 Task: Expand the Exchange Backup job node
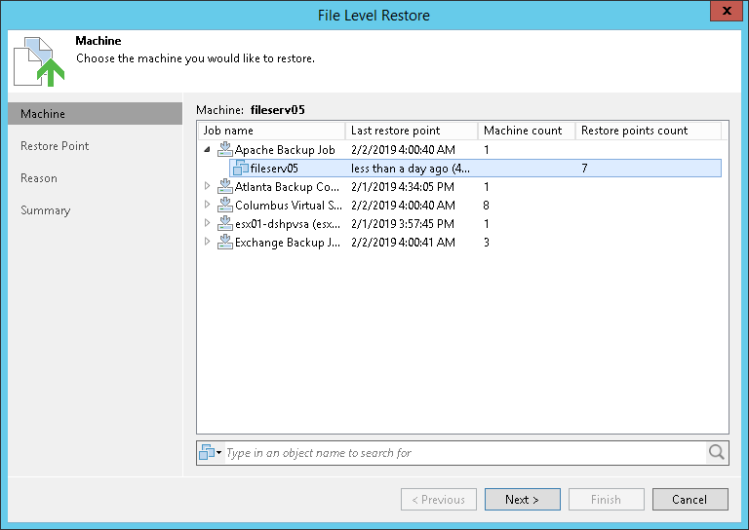pyautogui.click(x=207, y=243)
